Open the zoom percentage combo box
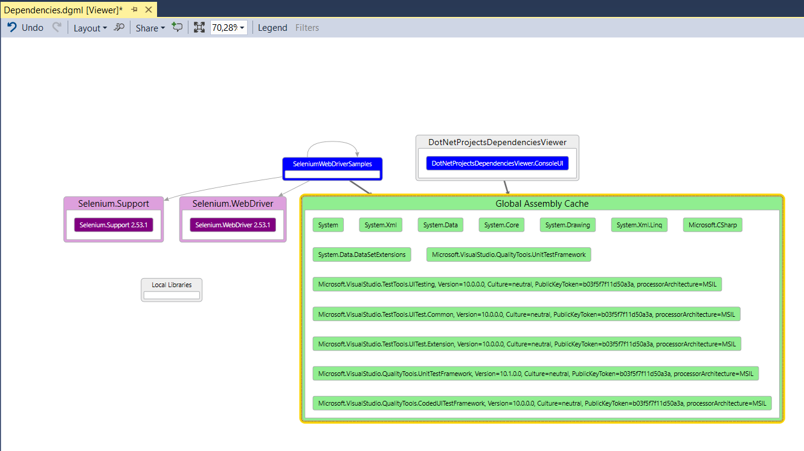804x451 pixels. tap(228, 28)
